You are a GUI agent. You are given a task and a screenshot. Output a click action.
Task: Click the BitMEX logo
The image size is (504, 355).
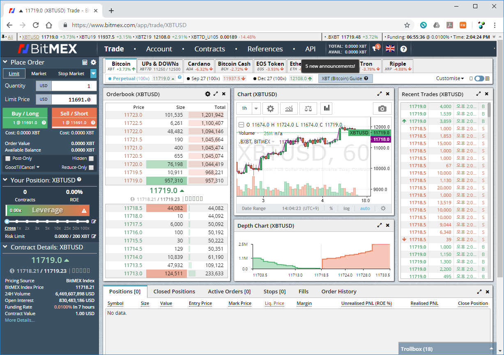tap(47, 49)
